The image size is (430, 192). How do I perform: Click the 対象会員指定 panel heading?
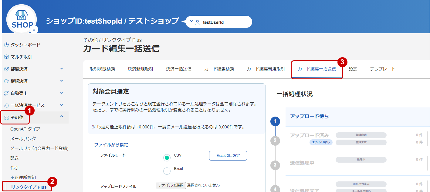tap(111, 91)
